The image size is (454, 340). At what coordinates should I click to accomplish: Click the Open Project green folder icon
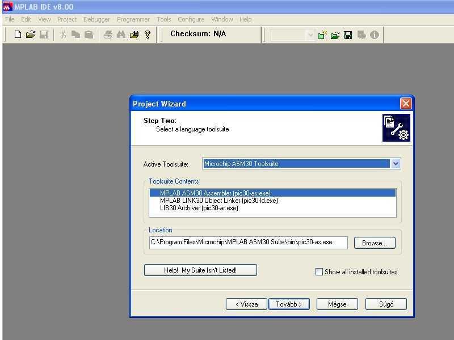click(335, 35)
